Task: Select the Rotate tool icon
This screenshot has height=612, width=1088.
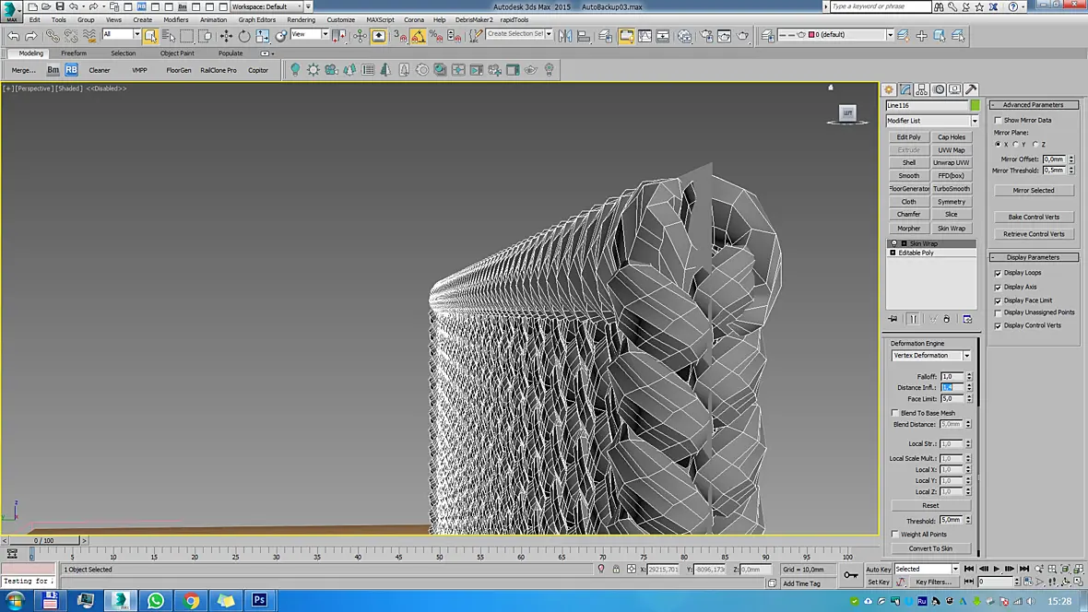Action: [244, 35]
